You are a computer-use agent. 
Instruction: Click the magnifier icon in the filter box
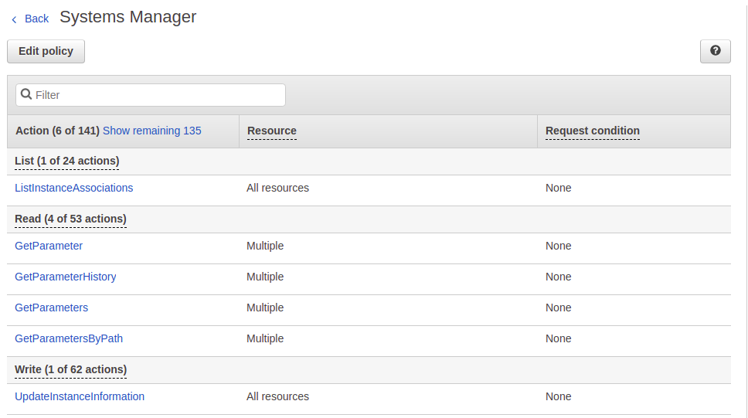point(26,94)
